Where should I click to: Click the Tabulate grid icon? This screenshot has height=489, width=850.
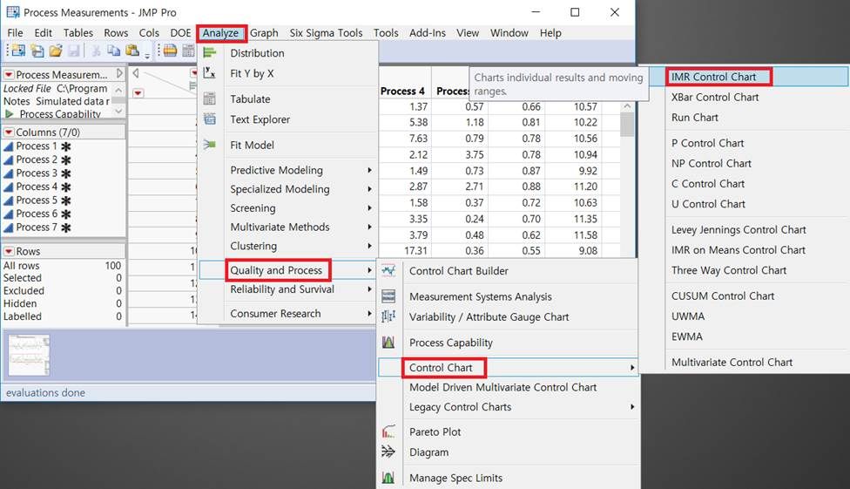point(209,98)
